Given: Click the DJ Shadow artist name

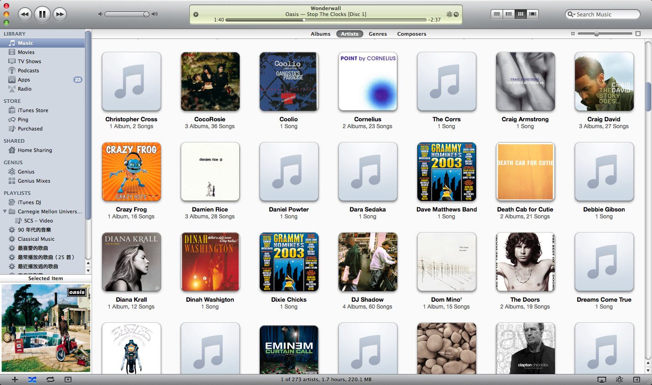Looking at the screenshot, I should coord(367,300).
